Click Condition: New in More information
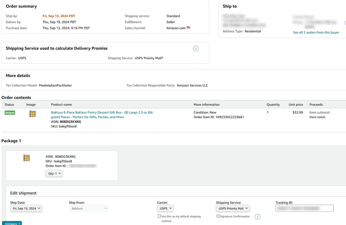The width and height of the screenshot is (346, 225). tap(205, 112)
